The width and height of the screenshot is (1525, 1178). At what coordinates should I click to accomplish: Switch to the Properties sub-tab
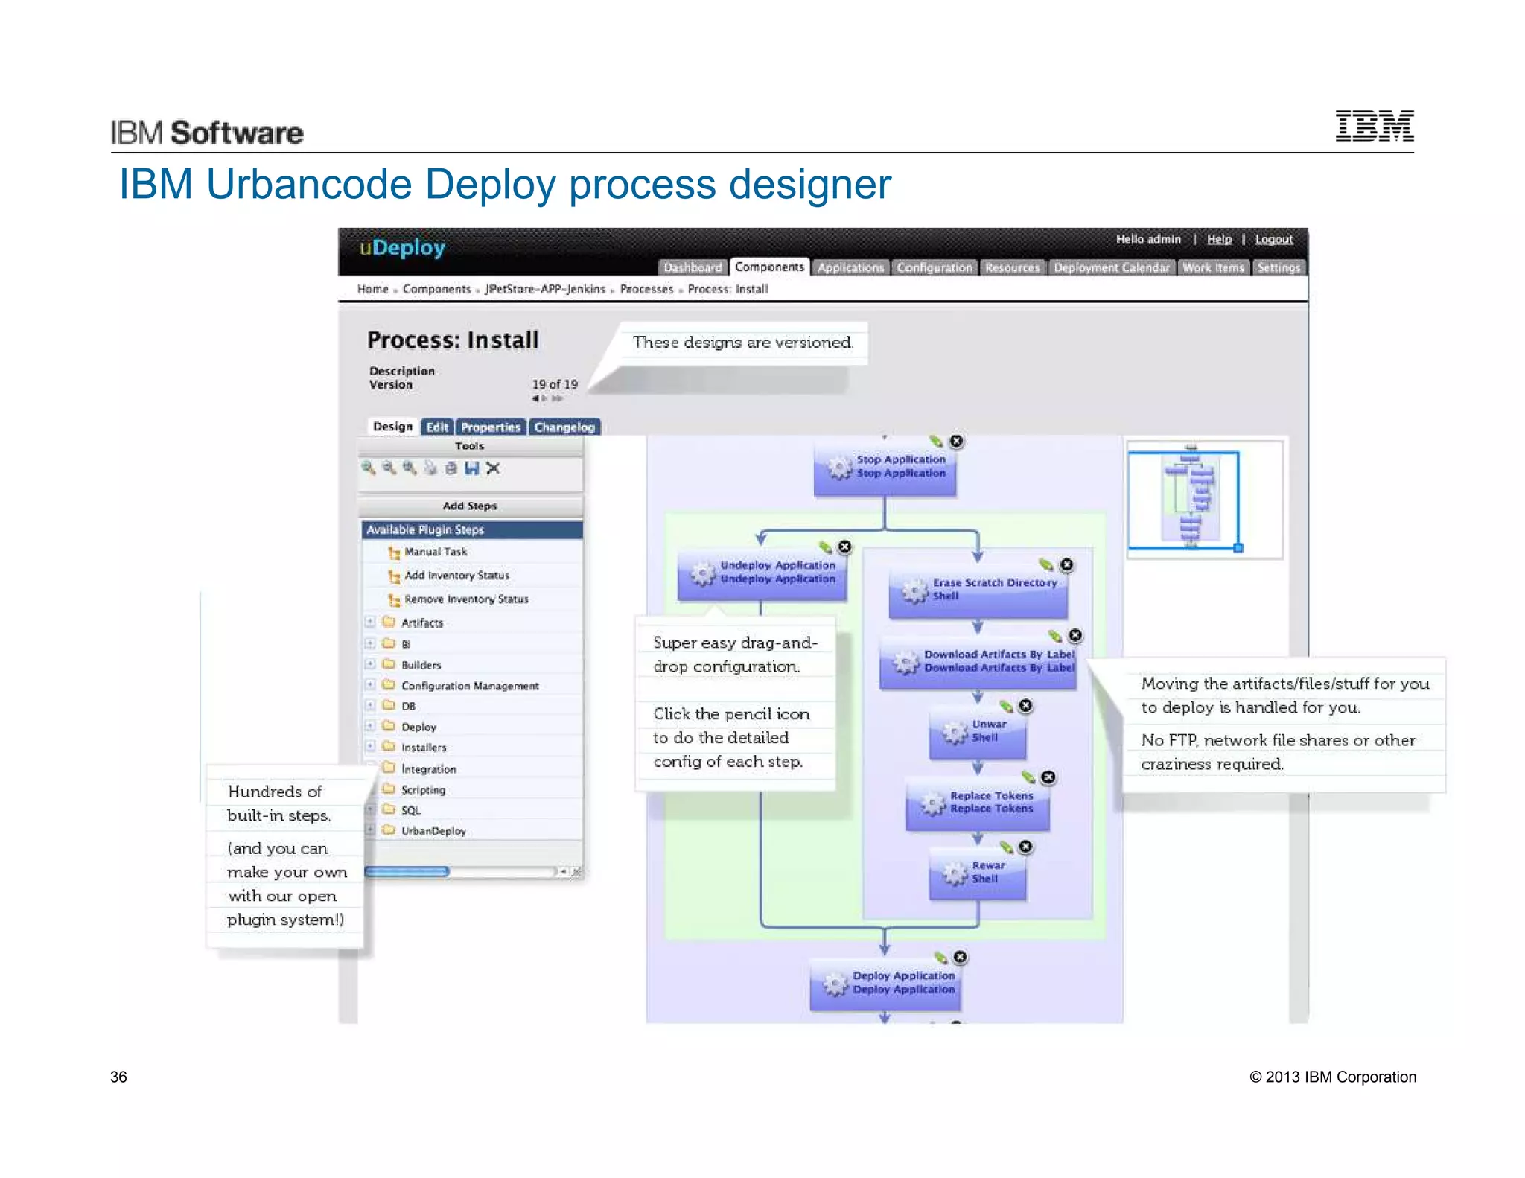[491, 427]
